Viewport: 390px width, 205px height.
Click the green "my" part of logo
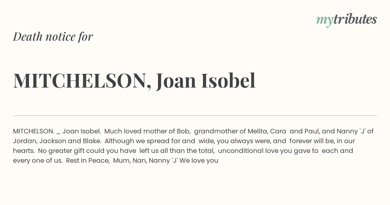(324, 21)
